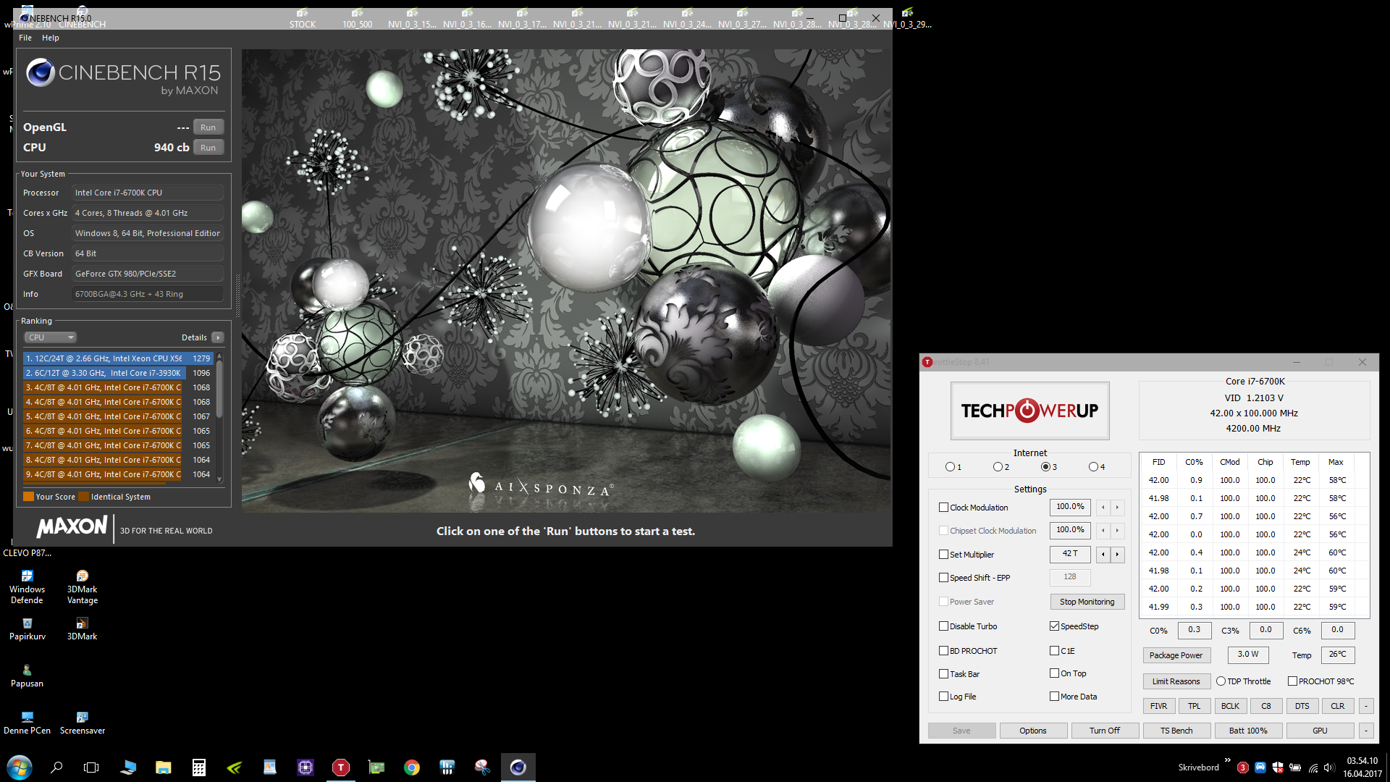Run the OpenGL test
1390x782 pixels.
coord(208,127)
